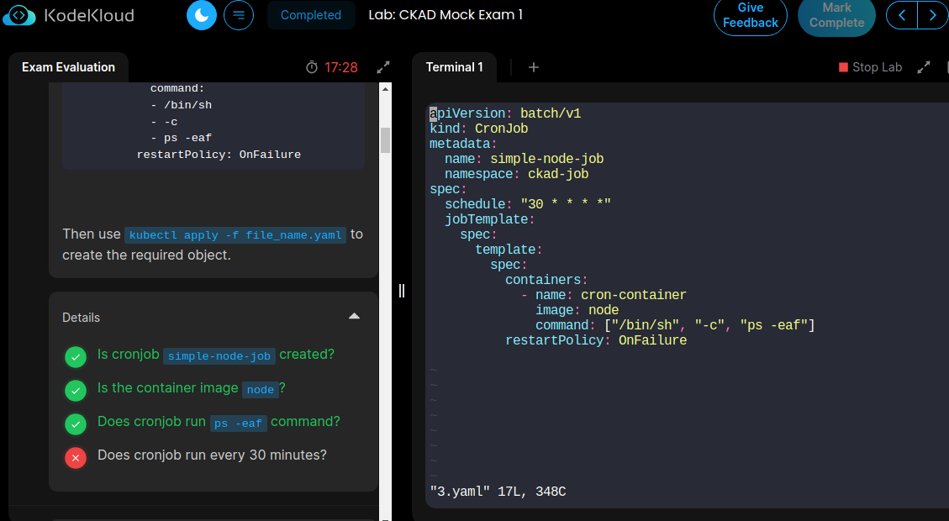The image size is (949, 521).
Task: Click restartPolicy: OnFailure in left code block
Action: point(219,155)
